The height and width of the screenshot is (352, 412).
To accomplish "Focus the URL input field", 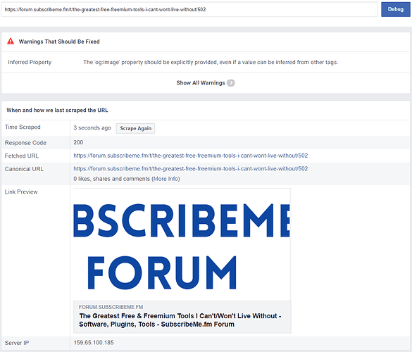I will click(x=189, y=9).
